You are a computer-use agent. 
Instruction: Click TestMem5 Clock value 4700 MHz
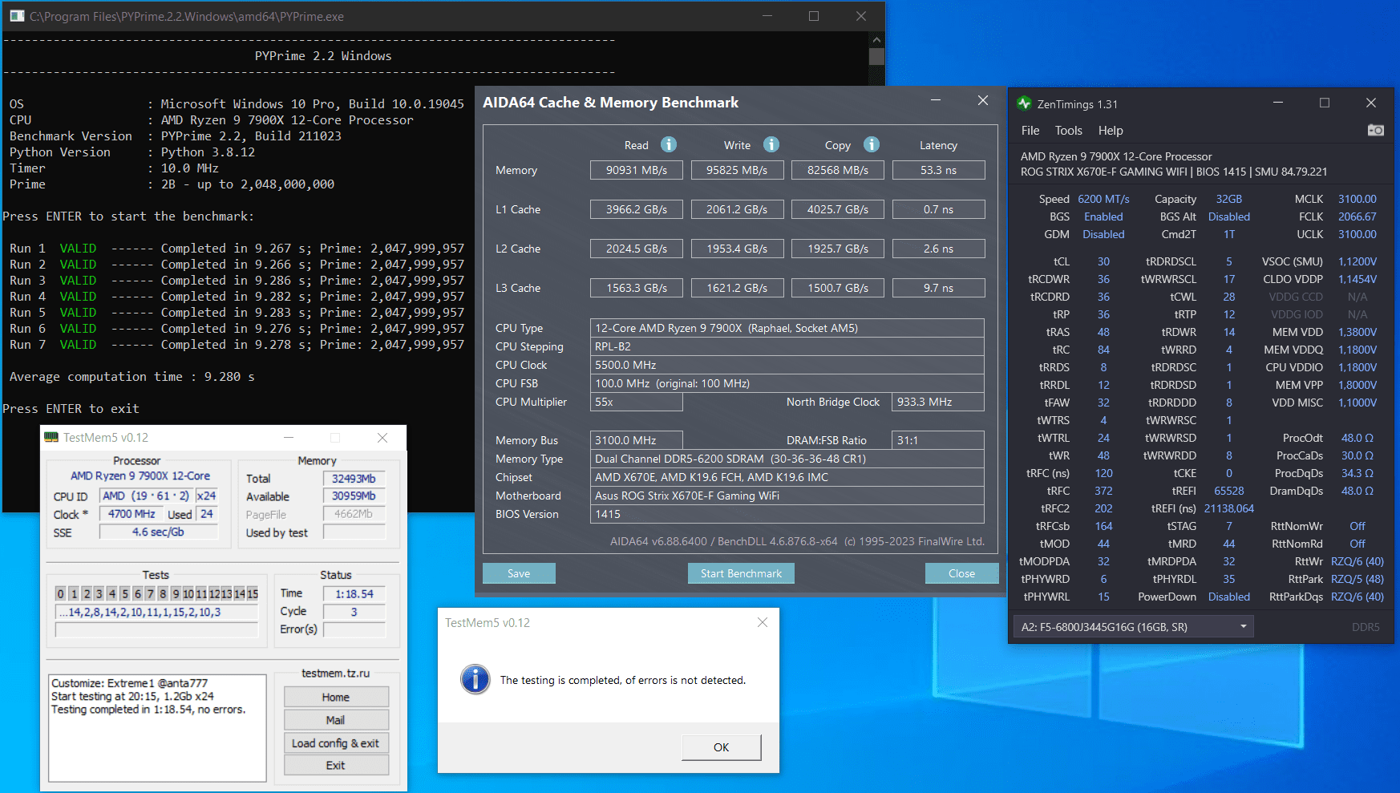click(132, 514)
